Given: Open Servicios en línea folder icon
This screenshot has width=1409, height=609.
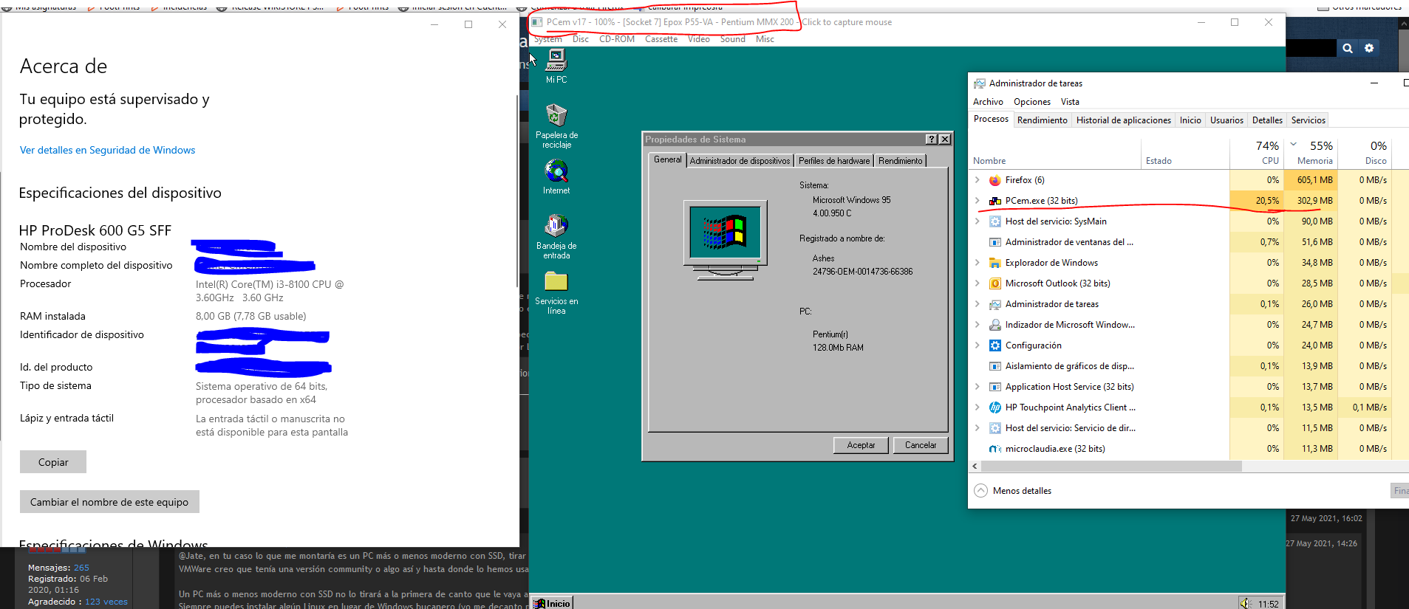Looking at the screenshot, I should (556, 281).
